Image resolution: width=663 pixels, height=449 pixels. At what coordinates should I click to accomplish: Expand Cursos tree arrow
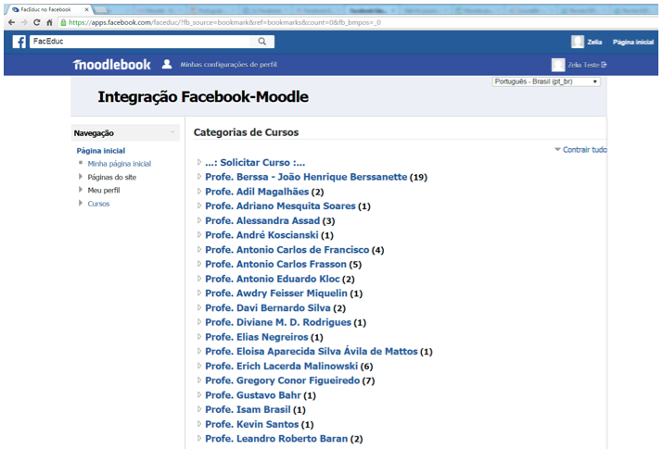click(x=81, y=203)
